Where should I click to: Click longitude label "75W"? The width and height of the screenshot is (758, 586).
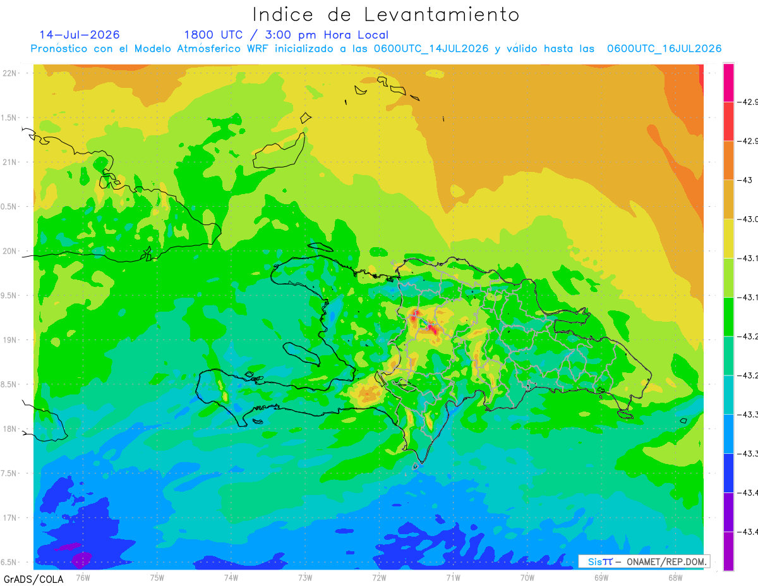coord(157,577)
